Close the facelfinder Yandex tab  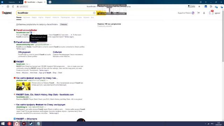click(x=45, y=2)
